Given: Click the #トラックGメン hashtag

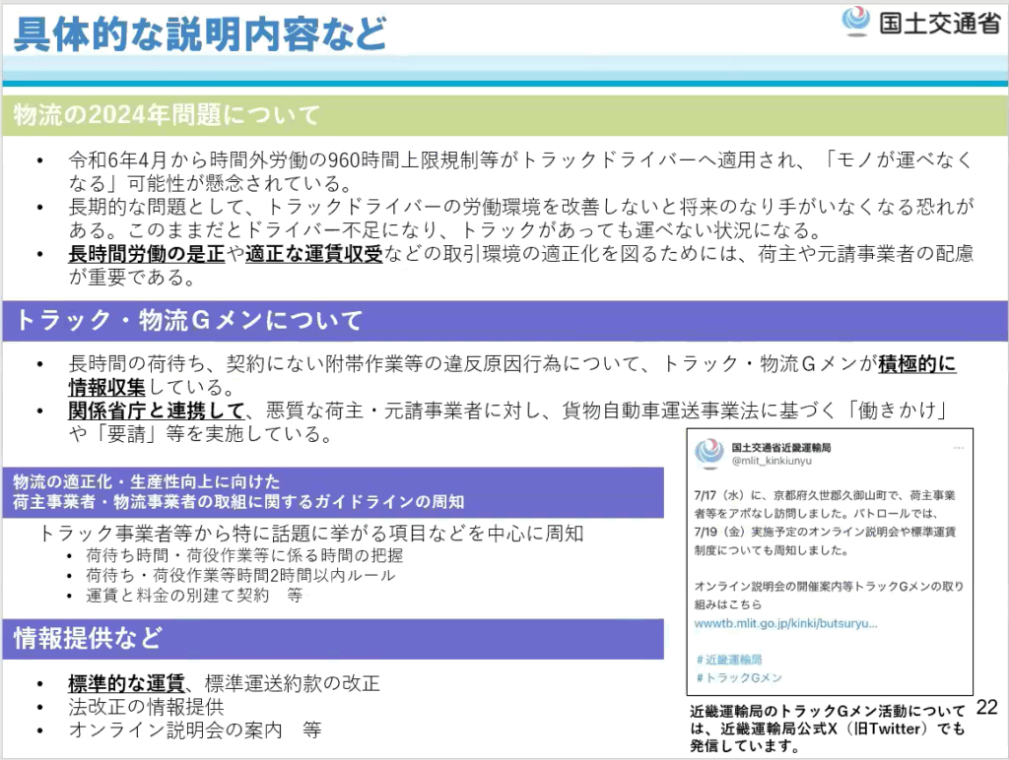Looking at the screenshot, I should point(738,677).
